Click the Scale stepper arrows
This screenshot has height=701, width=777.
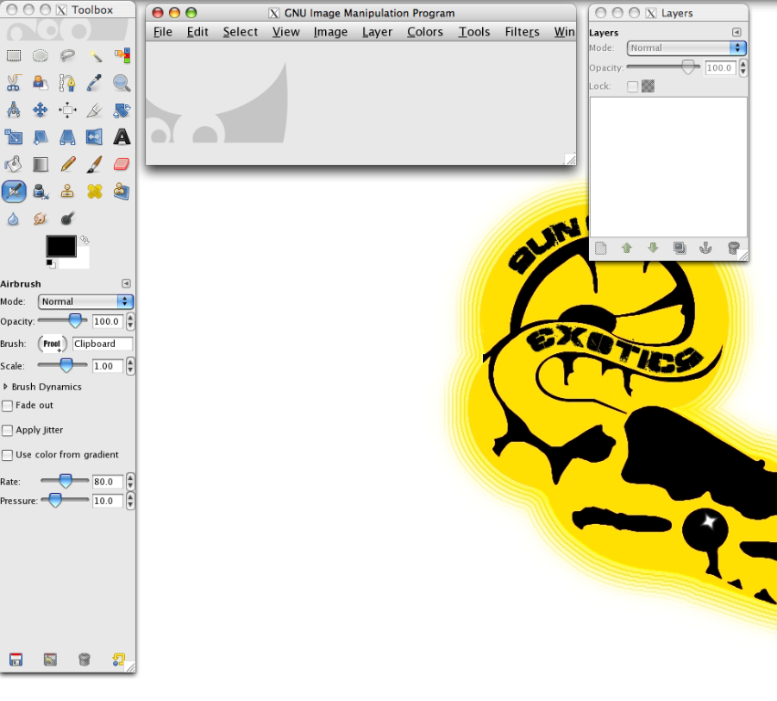coord(131,366)
